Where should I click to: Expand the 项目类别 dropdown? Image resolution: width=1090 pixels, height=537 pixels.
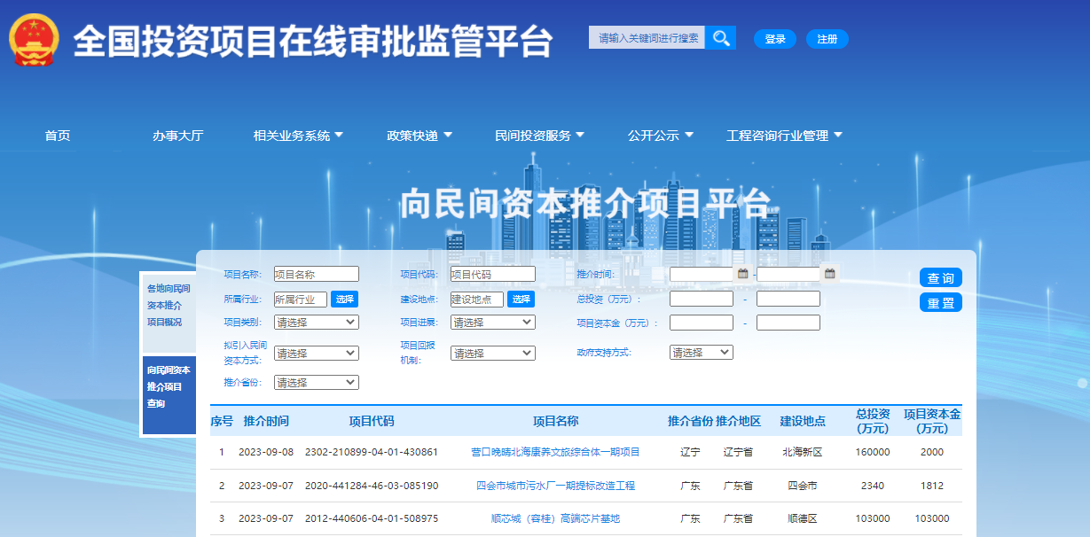[316, 323]
